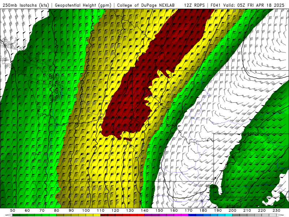The width and height of the screenshot is (289, 217).
Task: Click the 190 label on the color bar
Action: coord(218,210)
